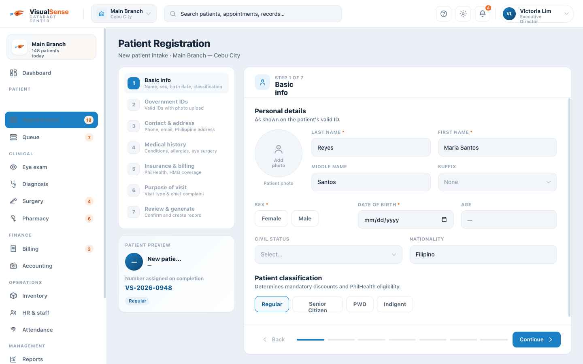583x364 pixels.
Task: Click the Back button label
Action: (278, 339)
